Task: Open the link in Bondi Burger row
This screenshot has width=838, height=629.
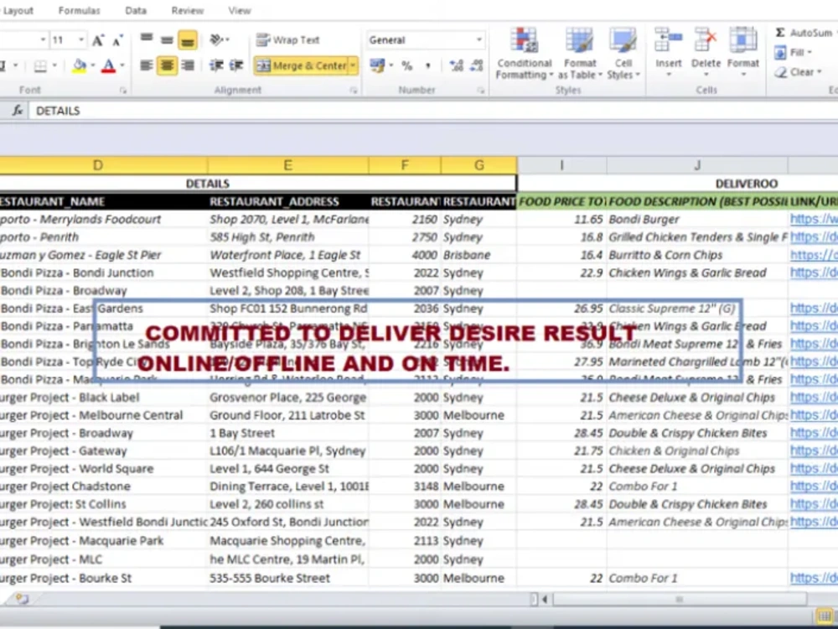Action: pos(814,219)
